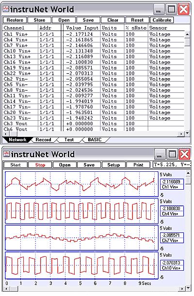
Task: Click the Value Input column header
Action: (82, 28)
